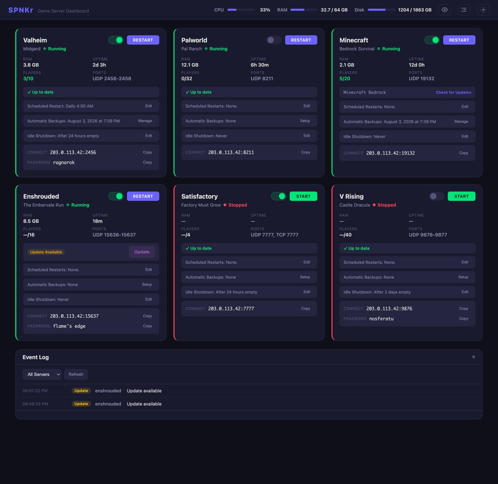This screenshot has height=484, width=498.
Task: Copy the flame's edge password
Action: tap(148, 326)
